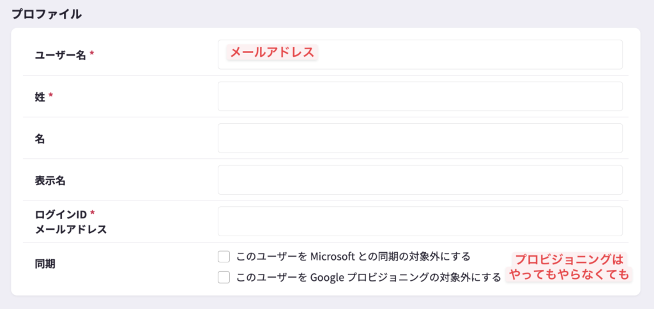The height and width of the screenshot is (309, 654).
Task: Focus the ログインID メールアドレス input
Action: (x=420, y=221)
